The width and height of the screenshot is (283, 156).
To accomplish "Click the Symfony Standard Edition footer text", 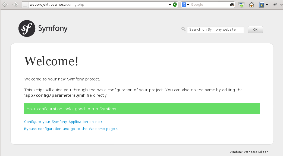I will click(249, 152).
